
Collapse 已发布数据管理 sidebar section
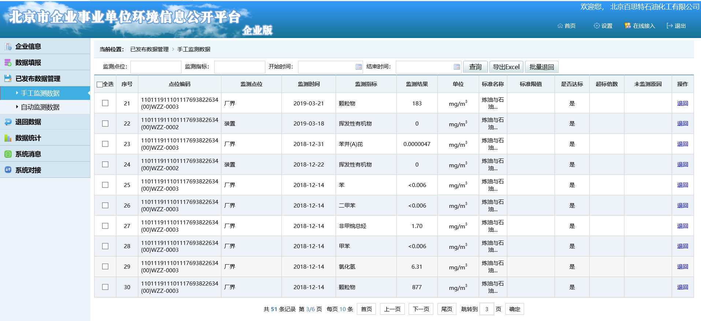pyautogui.click(x=45, y=78)
